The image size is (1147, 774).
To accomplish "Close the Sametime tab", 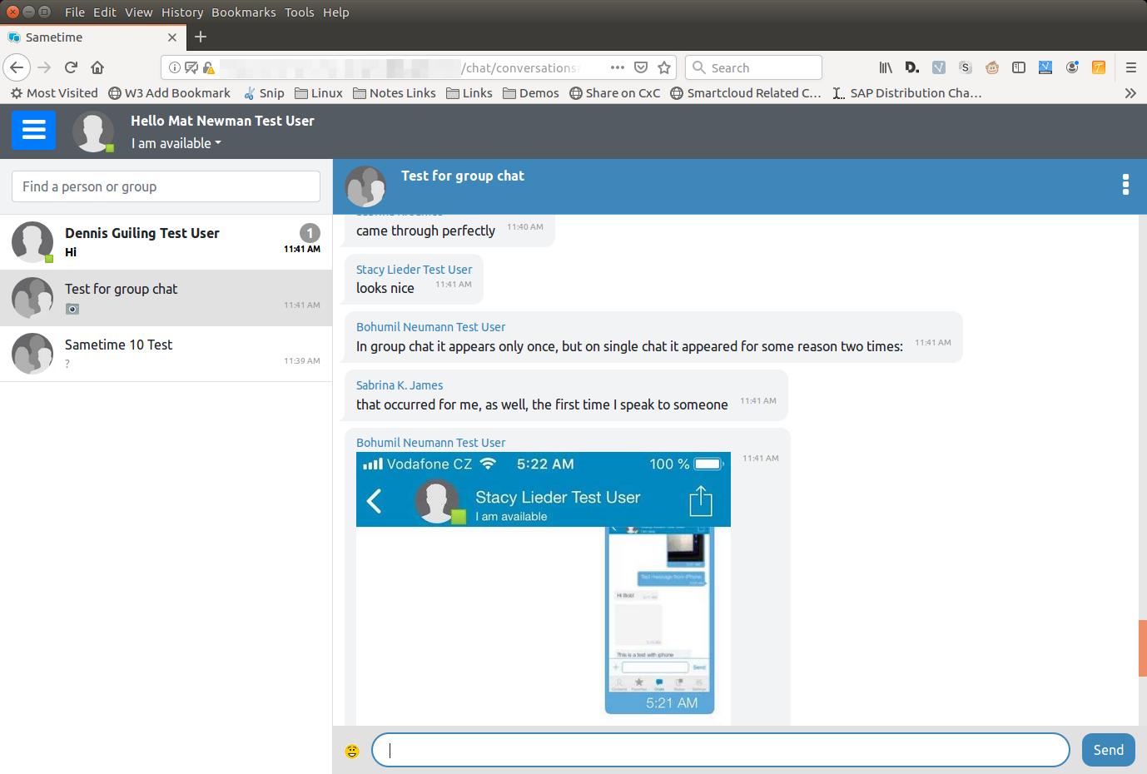I will (x=172, y=37).
